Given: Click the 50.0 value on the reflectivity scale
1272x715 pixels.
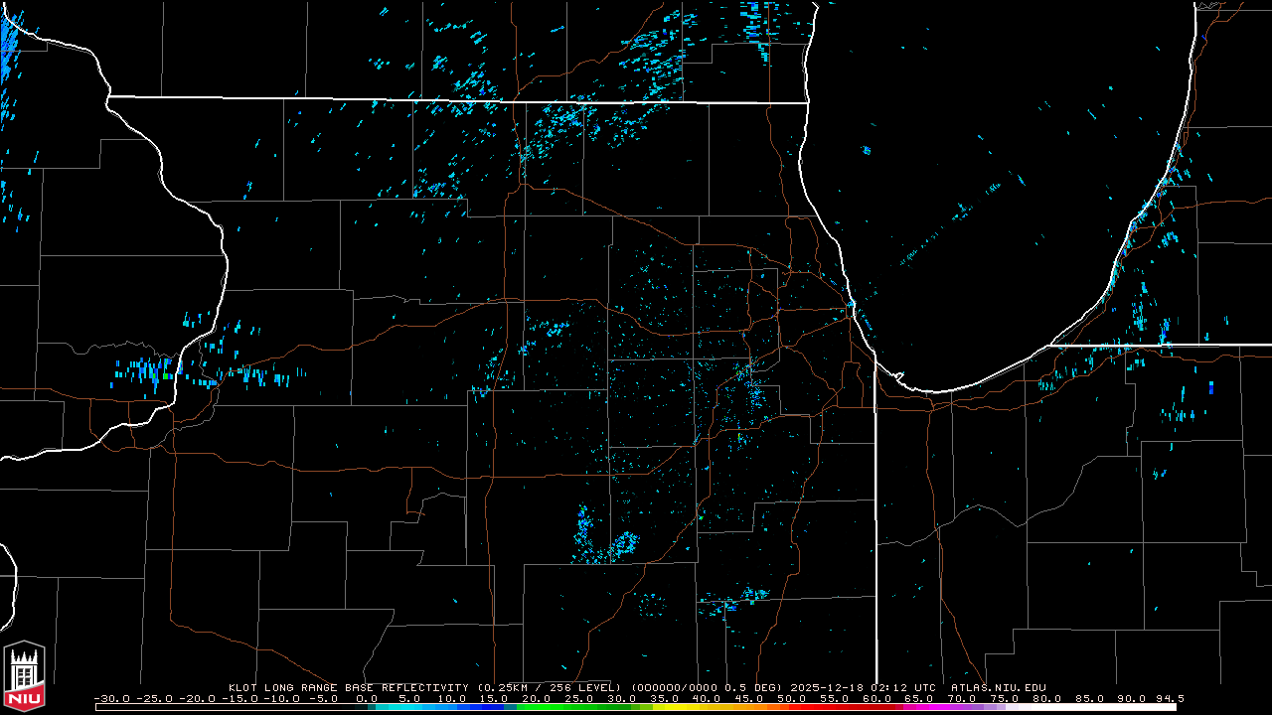Looking at the screenshot, I should pos(793,698).
